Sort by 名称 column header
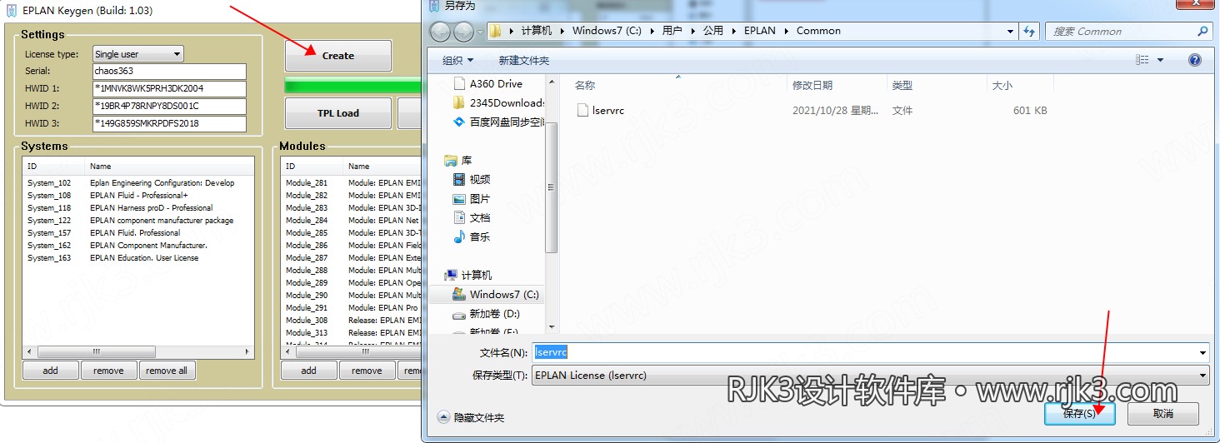The height and width of the screenshot is (443, 1220). pyautogui.click(x=679, y=85)
